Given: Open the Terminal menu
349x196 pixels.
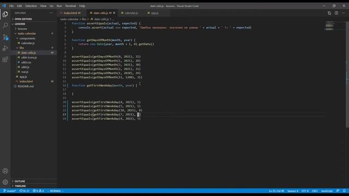Looking at the screenshot, I should point(70,6).
